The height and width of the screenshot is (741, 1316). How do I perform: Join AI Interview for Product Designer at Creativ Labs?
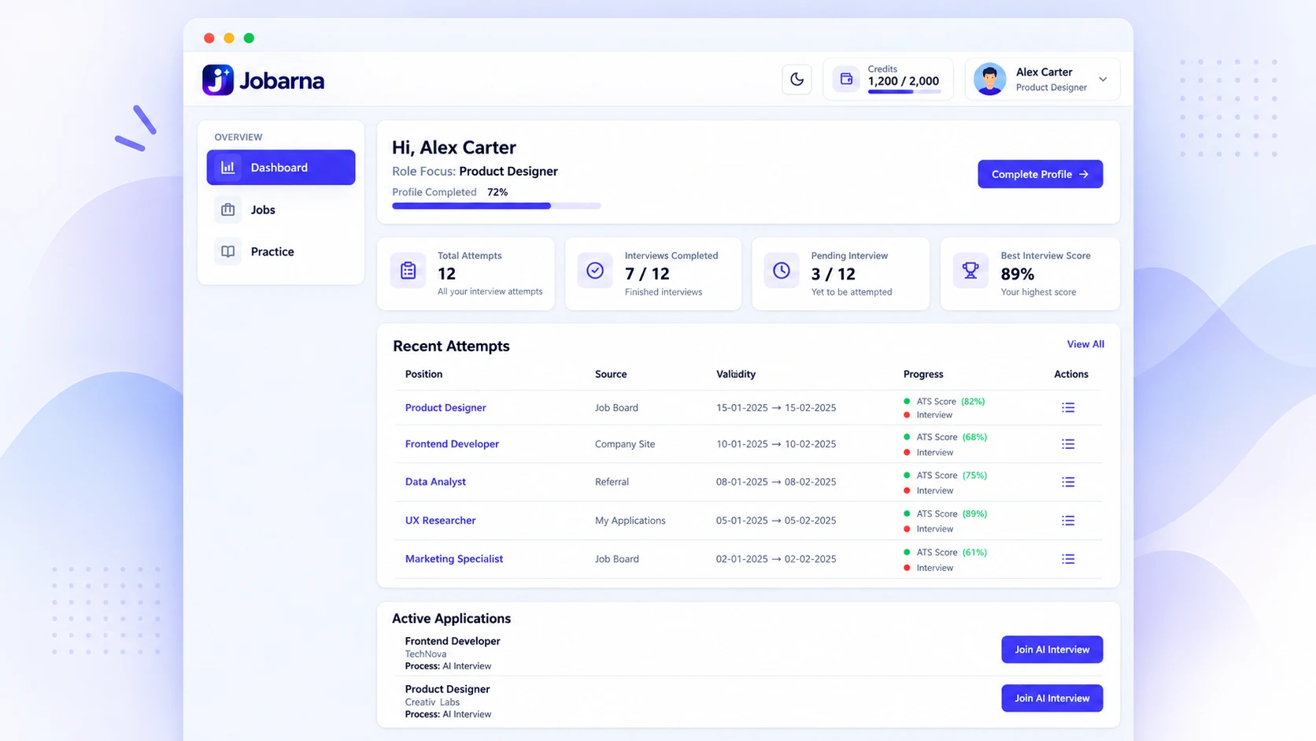point(1052,698)
